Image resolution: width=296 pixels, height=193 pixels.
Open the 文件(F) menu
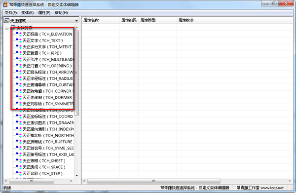point(10,13)
